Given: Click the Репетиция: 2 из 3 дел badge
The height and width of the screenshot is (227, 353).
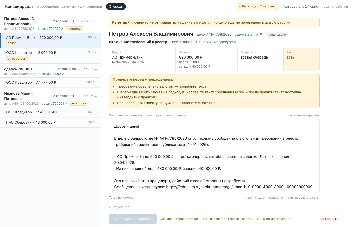Looking at the screenshot, I should click(x=257, y=6).
